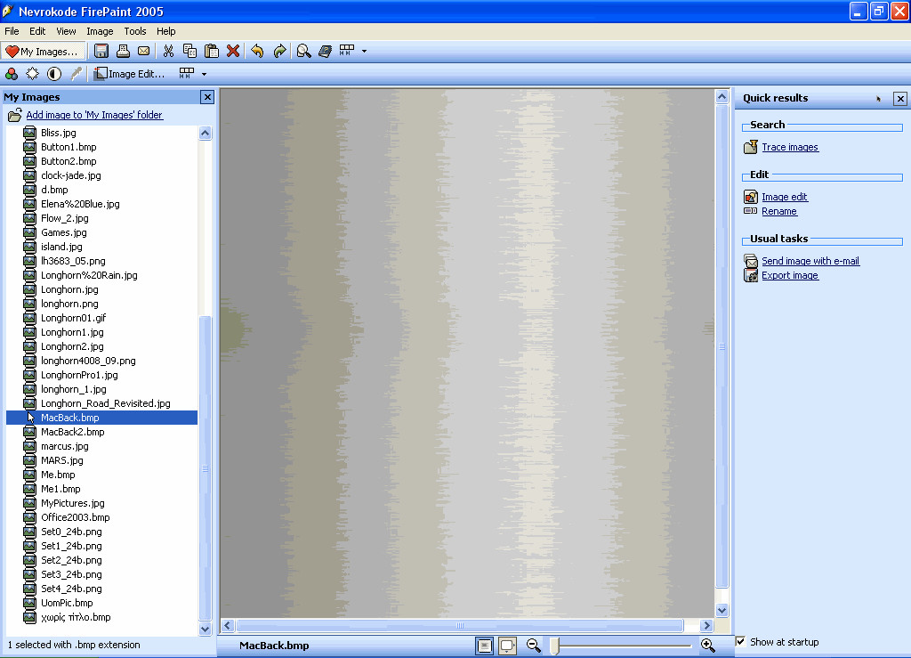Image resolution: width=911 pixels, height=658 pixels.
Task: Click the image horizontal scrollbar left arrow
Action: click(x=228, y=625)
